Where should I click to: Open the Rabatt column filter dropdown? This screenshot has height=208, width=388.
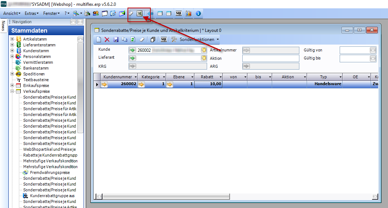220,77
